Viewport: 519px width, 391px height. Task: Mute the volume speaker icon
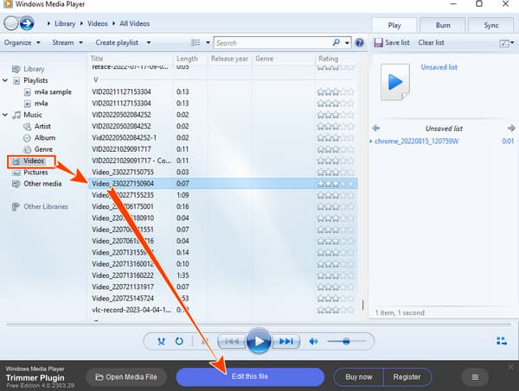pyautogui.click(x=314, y=342)
